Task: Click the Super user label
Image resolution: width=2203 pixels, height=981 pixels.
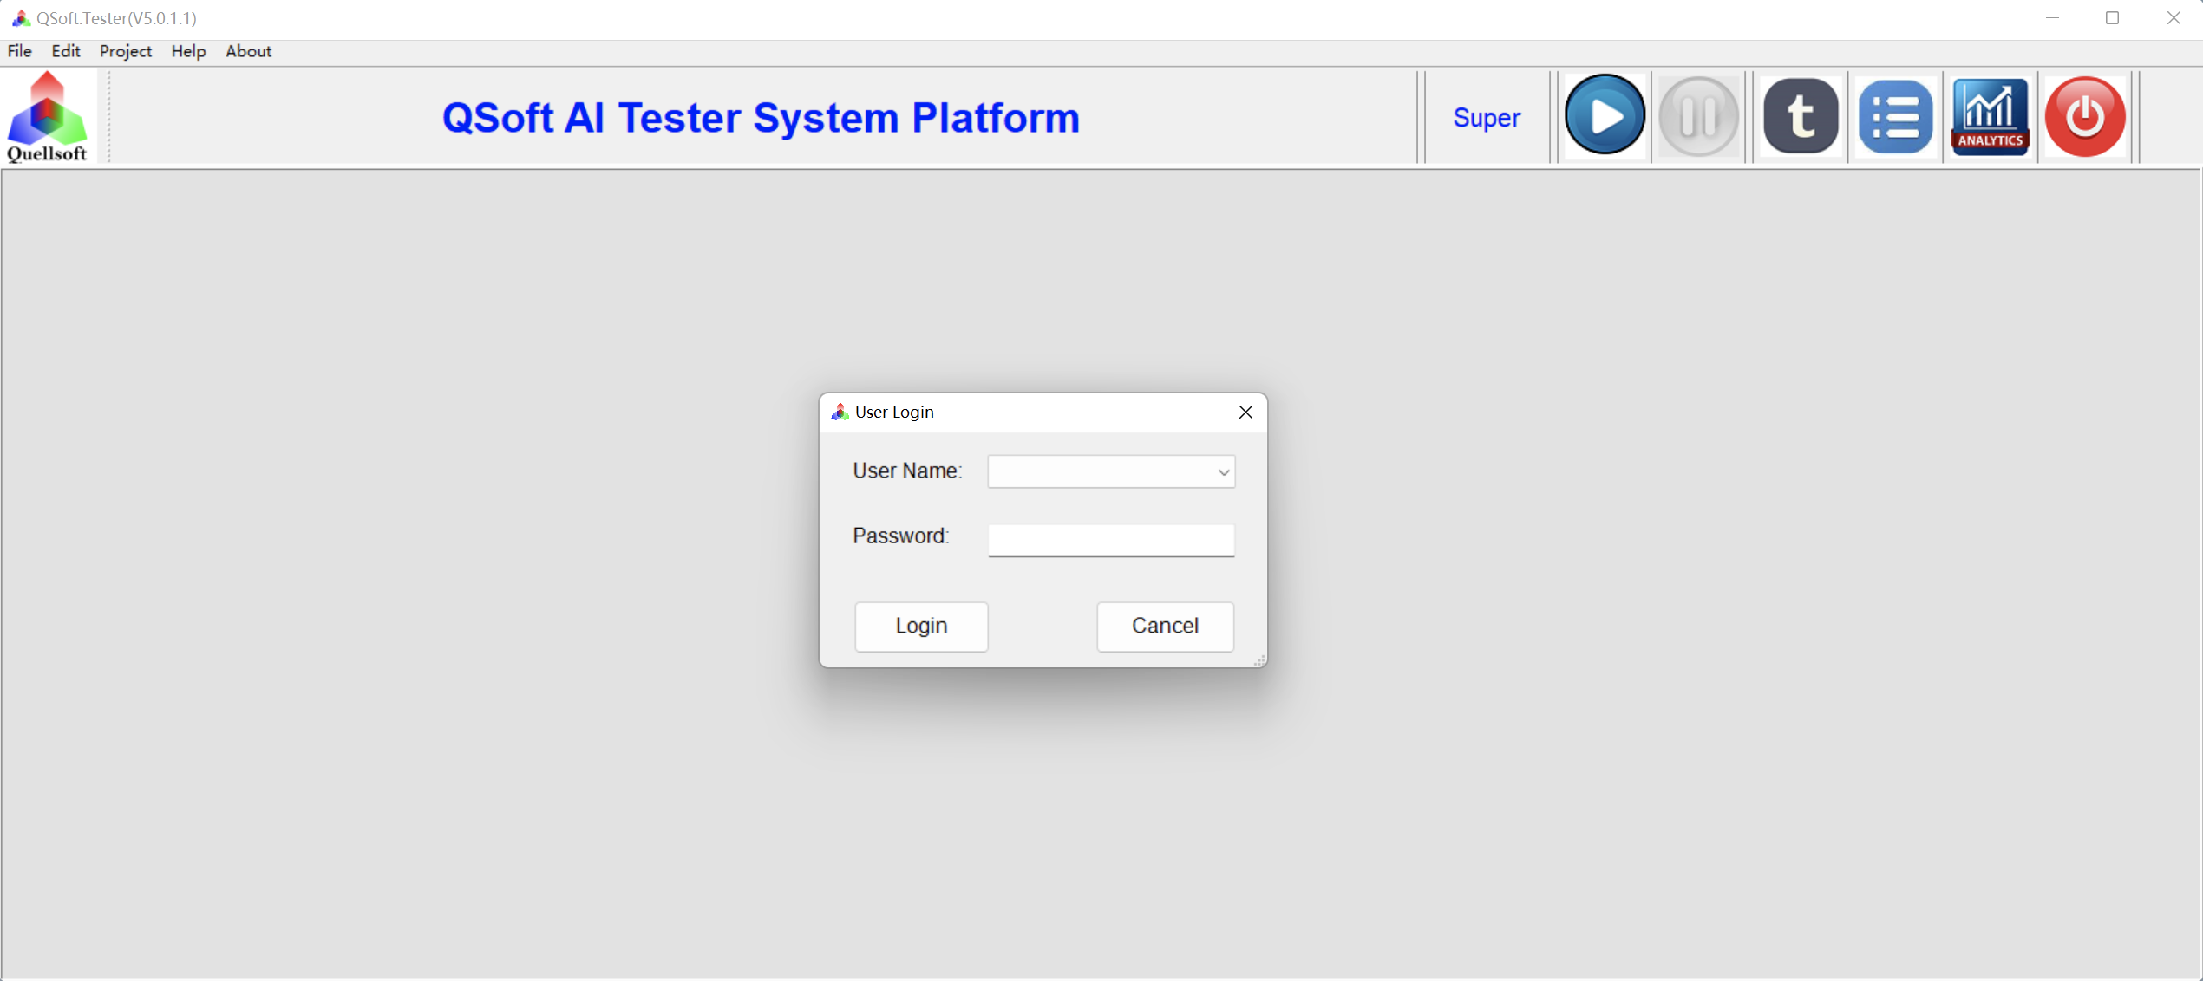Action: pos(1486,117)
